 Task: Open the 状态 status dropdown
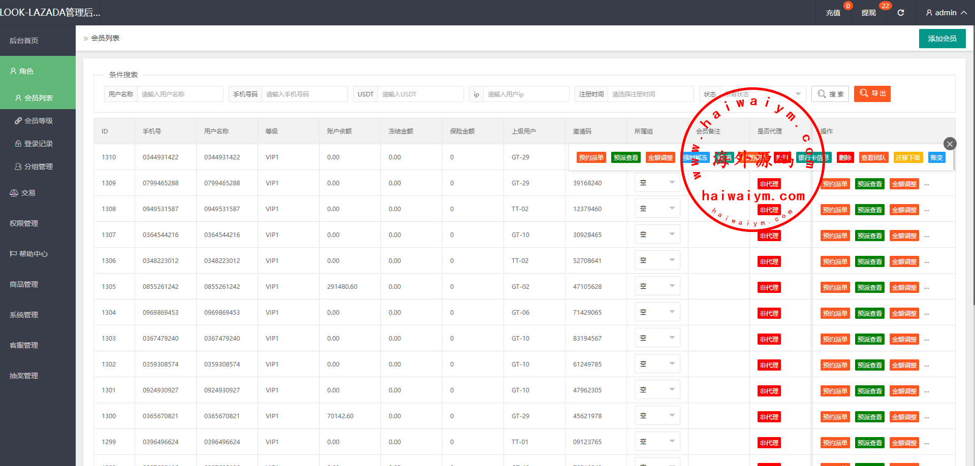coord(762,94)
